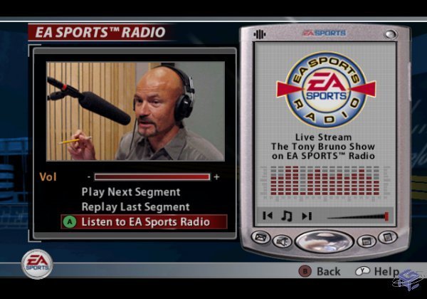The width and height of the screenshot is (427, 299).
Task: Open the PDA envelope mail button
Action: [x=260, y=237]
